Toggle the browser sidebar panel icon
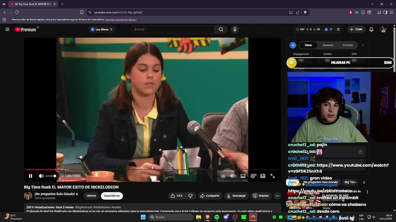This screenshot has width=396, height=222. tap(385, 12)
